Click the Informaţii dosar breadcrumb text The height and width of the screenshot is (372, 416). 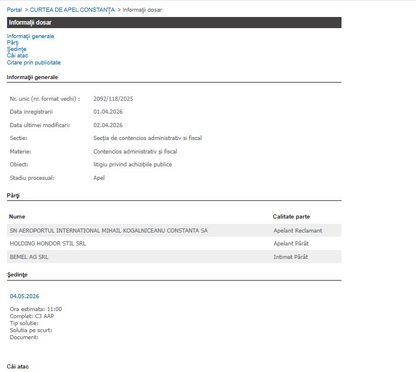pyautogui.click(x=142, y=10)
